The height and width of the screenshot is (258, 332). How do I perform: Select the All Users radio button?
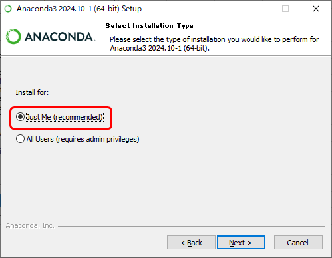click(20, 139)
